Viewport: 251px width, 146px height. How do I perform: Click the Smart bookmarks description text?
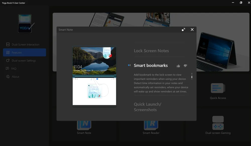pyautogui.click(x=161, y=83)
